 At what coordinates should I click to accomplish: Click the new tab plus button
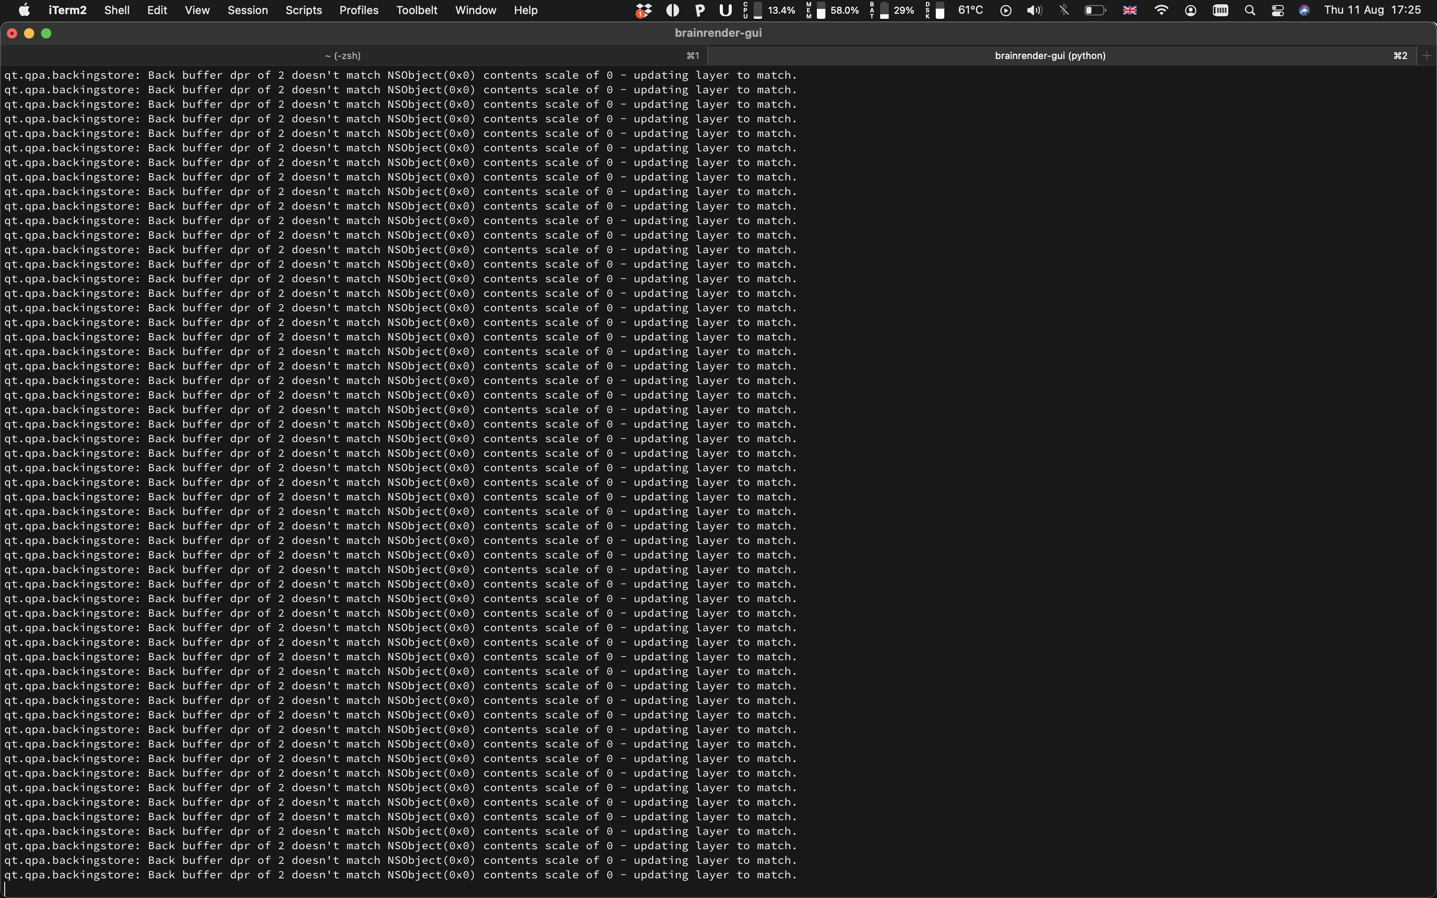(1426, 56)
